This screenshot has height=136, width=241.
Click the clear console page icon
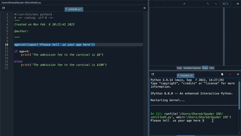(222, 74)
